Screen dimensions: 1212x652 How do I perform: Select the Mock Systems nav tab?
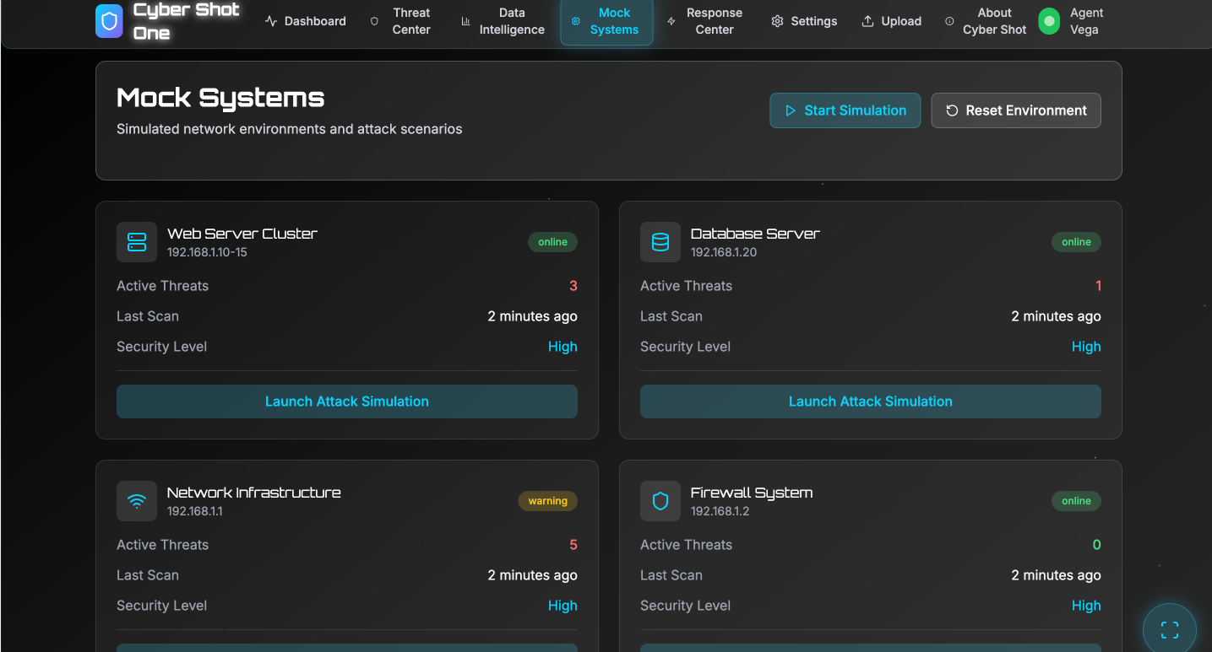coord(606,21)
